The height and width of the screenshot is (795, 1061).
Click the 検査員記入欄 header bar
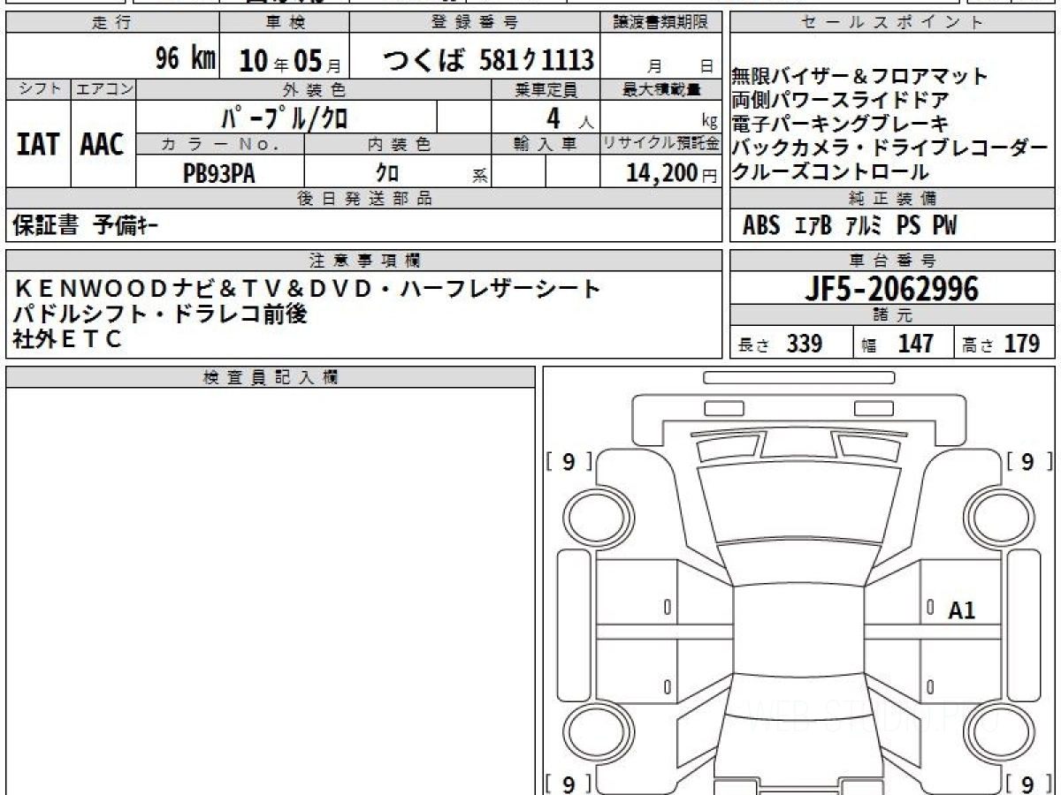(x=271, y=377)
